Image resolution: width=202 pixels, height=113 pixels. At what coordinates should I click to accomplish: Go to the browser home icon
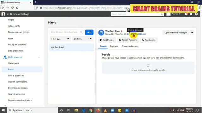pyautogui.click(x=17, y=8)
